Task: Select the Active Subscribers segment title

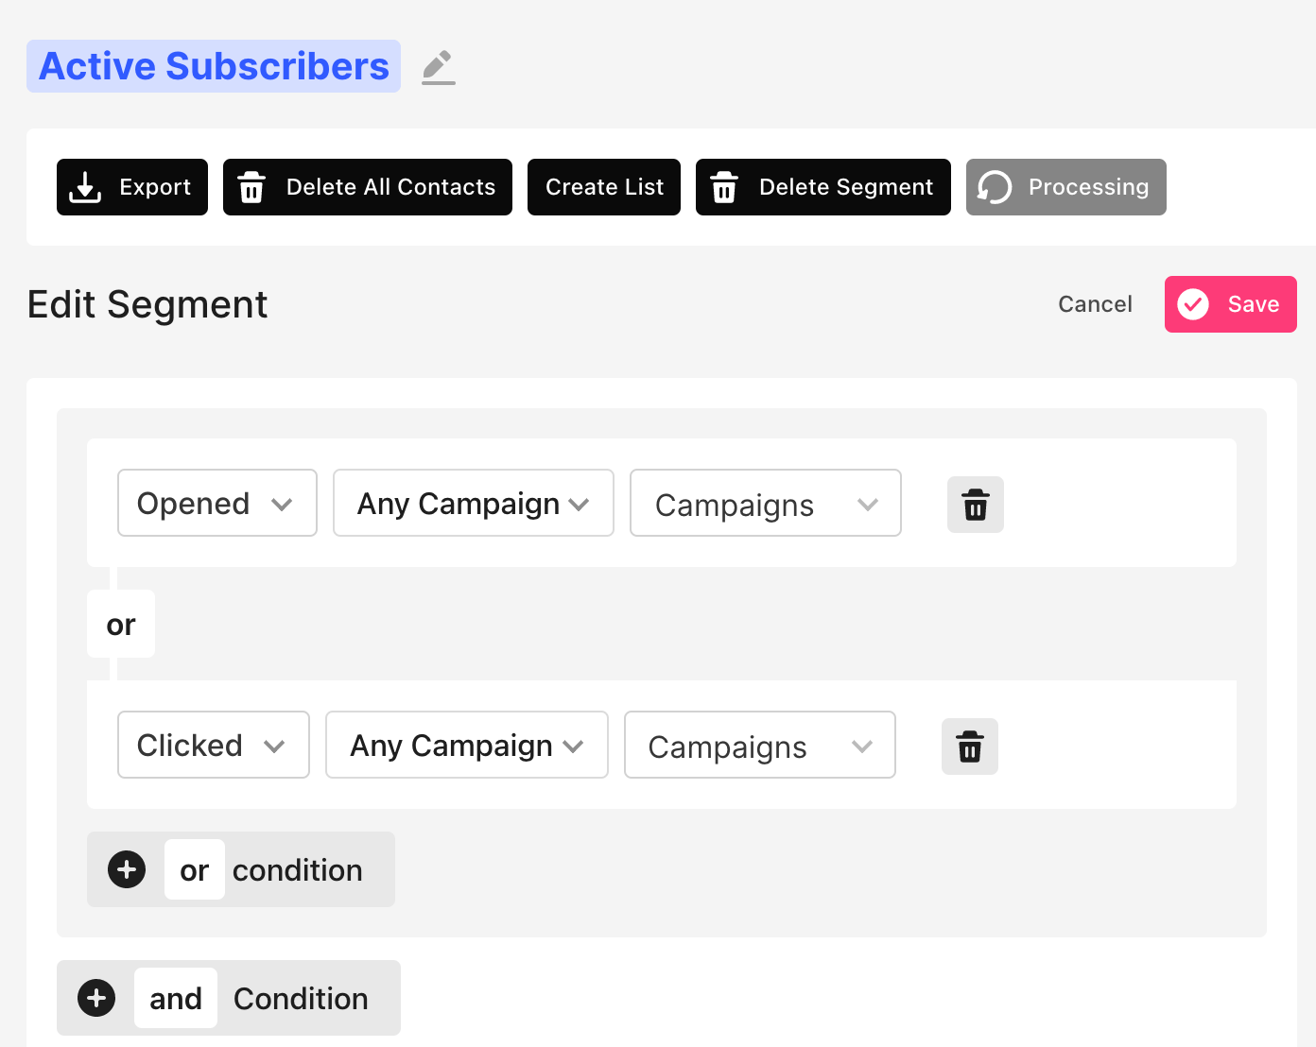Action: [214, 66]
